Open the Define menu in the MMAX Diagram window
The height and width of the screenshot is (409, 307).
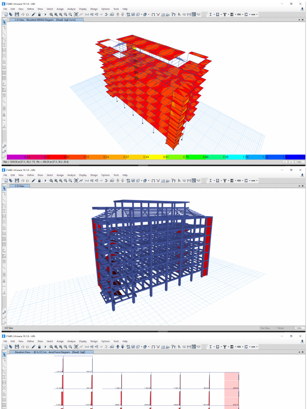[30, 9]
